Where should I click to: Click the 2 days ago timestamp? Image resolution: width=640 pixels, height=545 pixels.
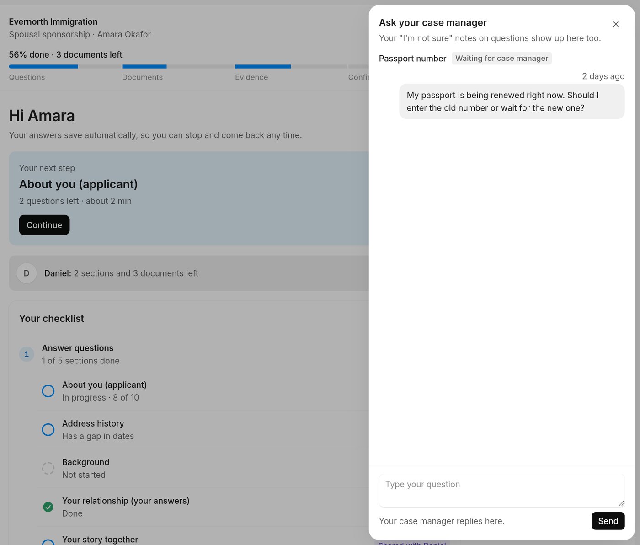point(603,76)
